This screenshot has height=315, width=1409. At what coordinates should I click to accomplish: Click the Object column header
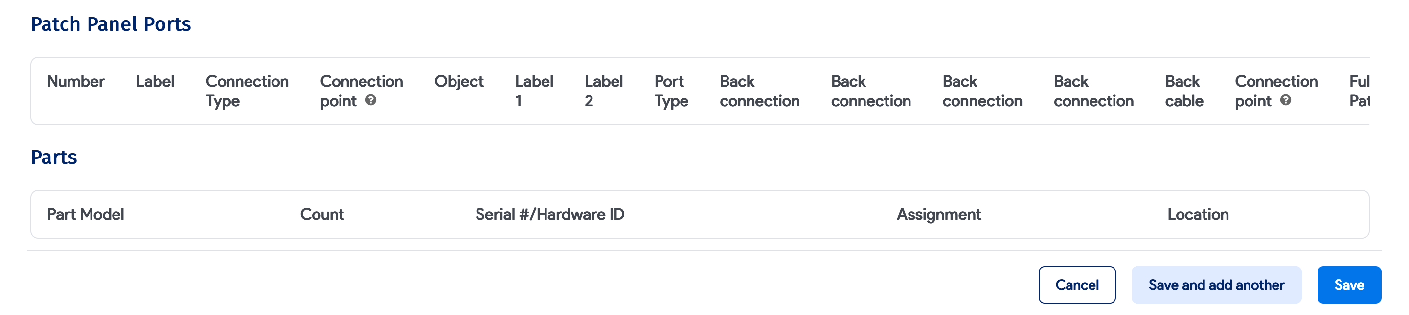[x=459, y=82]
